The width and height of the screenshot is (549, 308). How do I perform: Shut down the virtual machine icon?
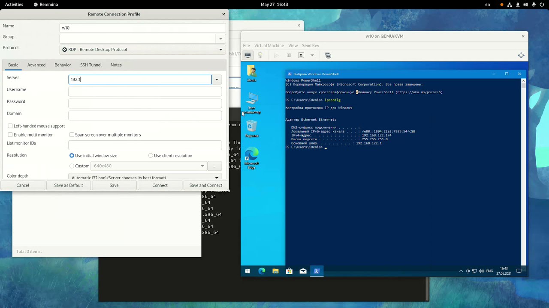(x=301, y=55)
